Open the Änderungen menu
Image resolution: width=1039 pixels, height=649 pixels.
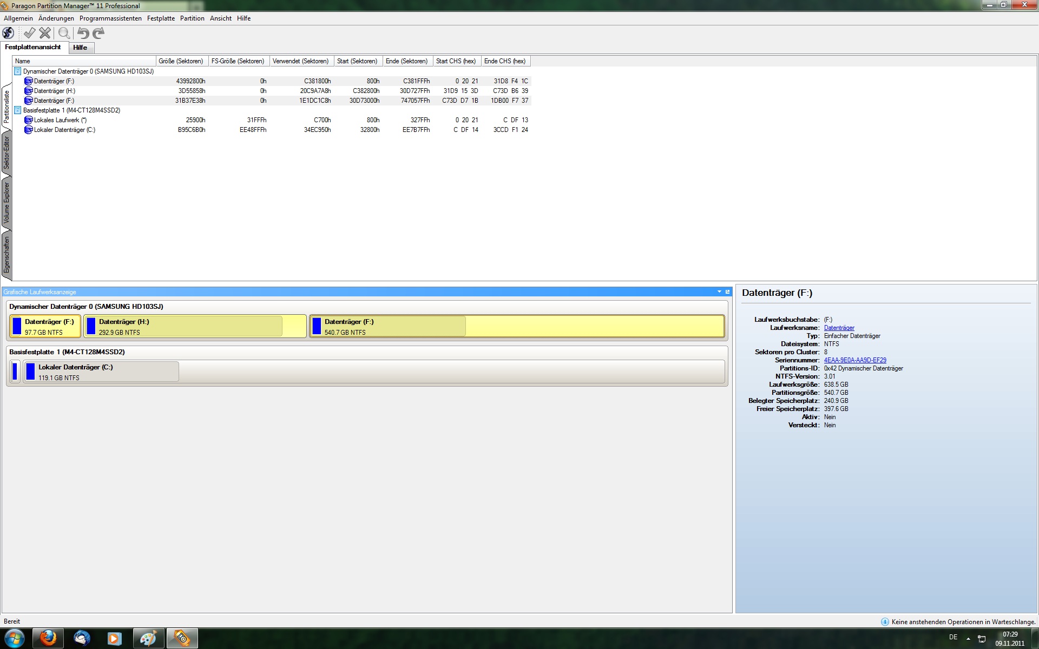tap(56, 18)
